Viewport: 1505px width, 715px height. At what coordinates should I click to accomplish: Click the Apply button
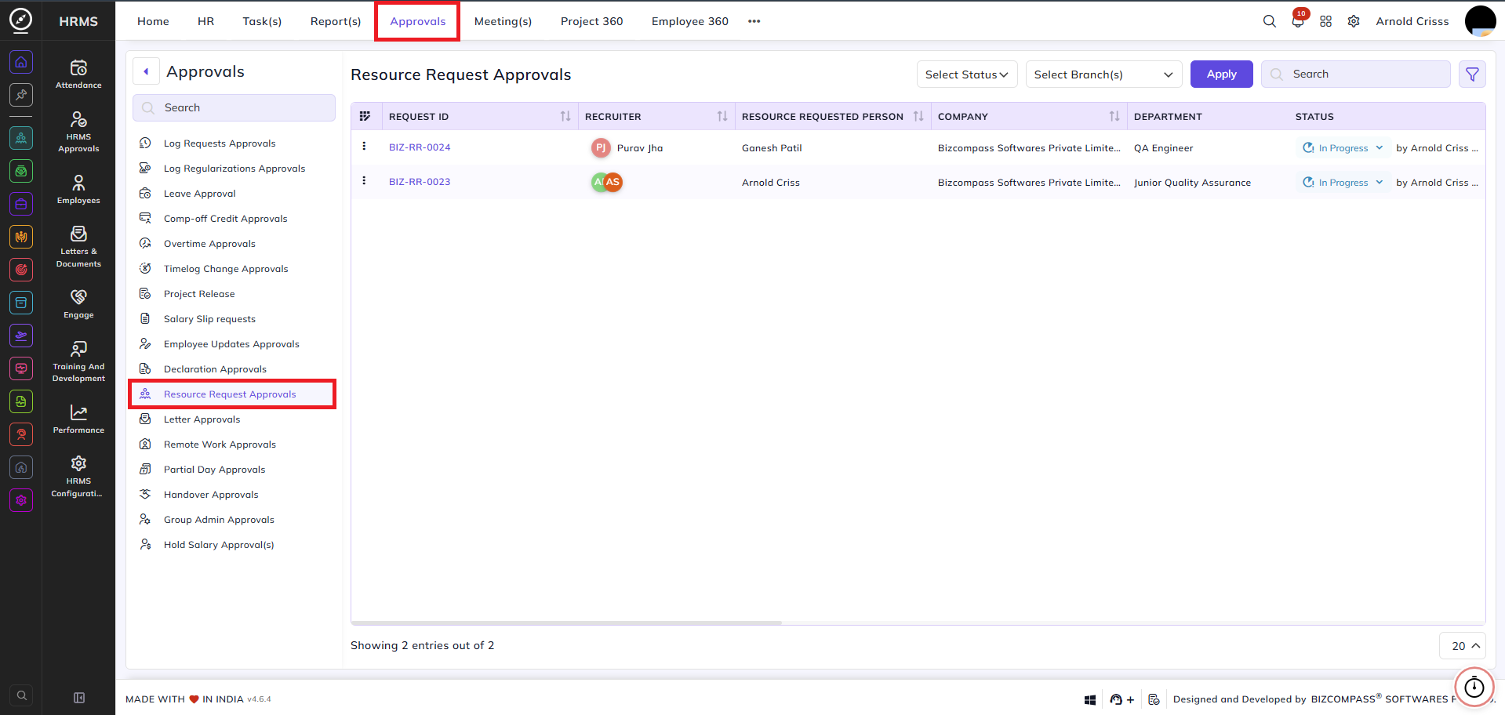(1221, 74)
